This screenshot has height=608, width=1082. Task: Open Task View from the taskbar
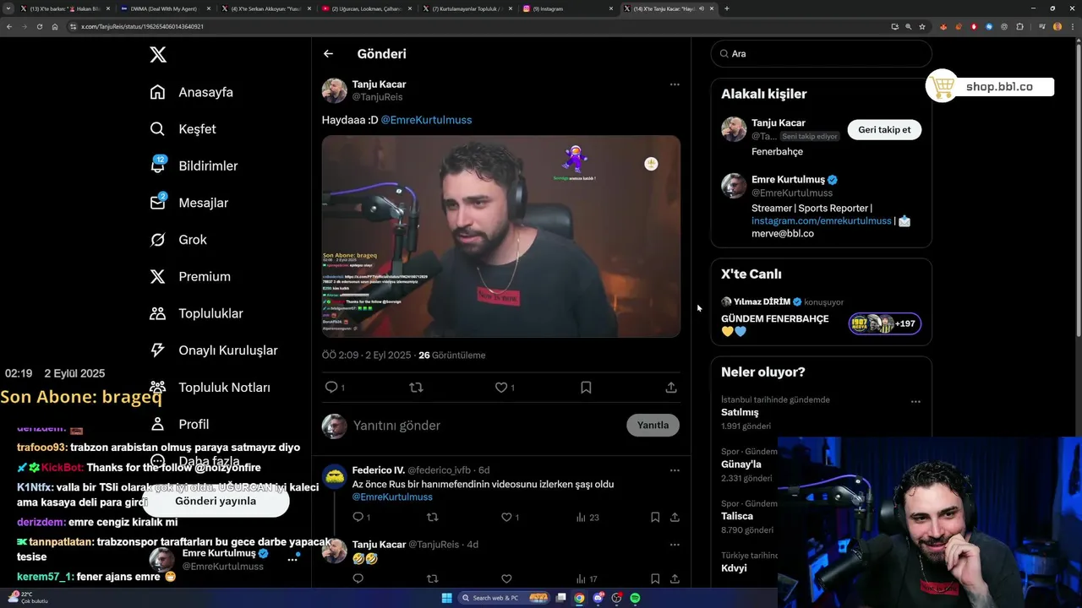560,598
